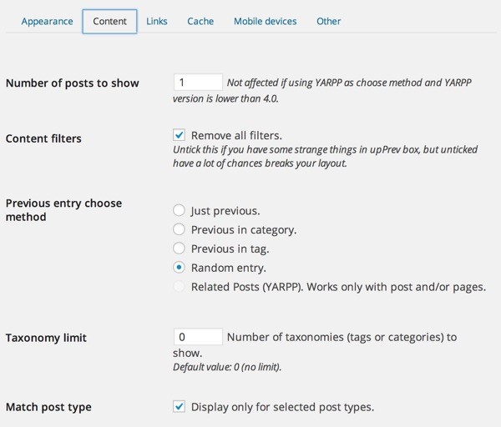Click the 'Untick this if you have' hint text
This screenshot has height=427, width=501.
pos(326,157)
